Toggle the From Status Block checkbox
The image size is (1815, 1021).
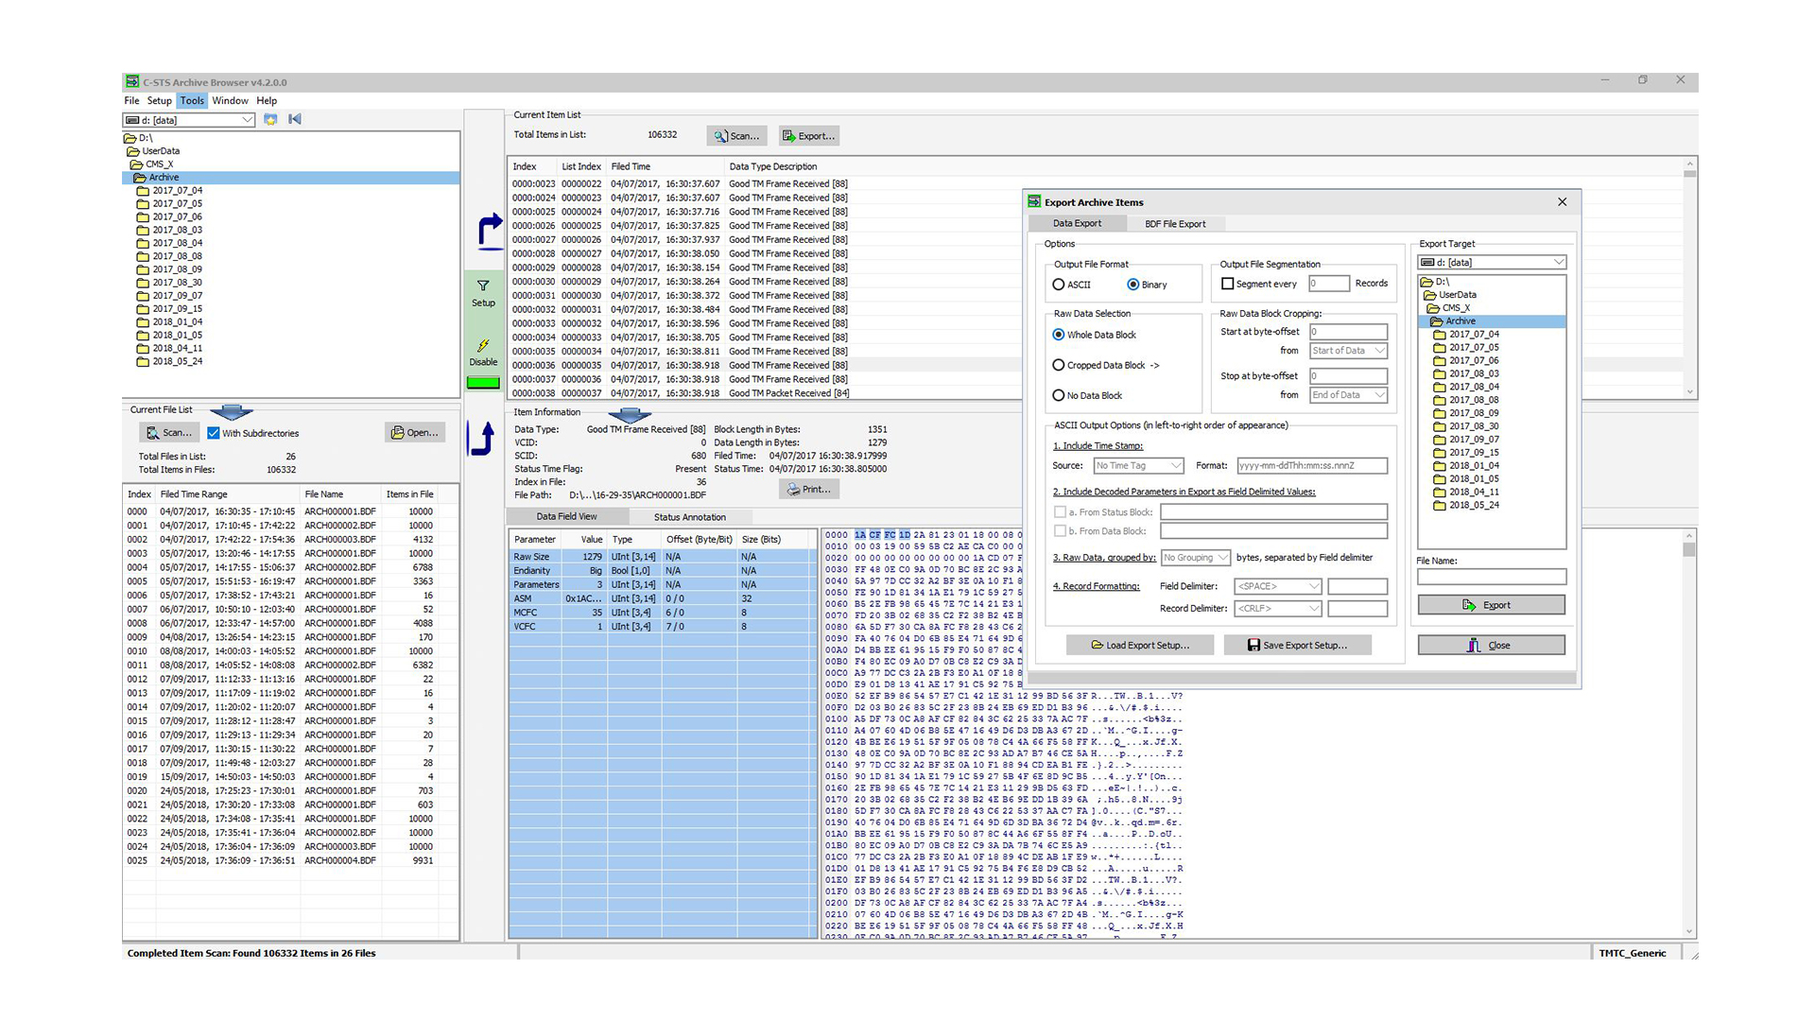tap(1060, 511)
